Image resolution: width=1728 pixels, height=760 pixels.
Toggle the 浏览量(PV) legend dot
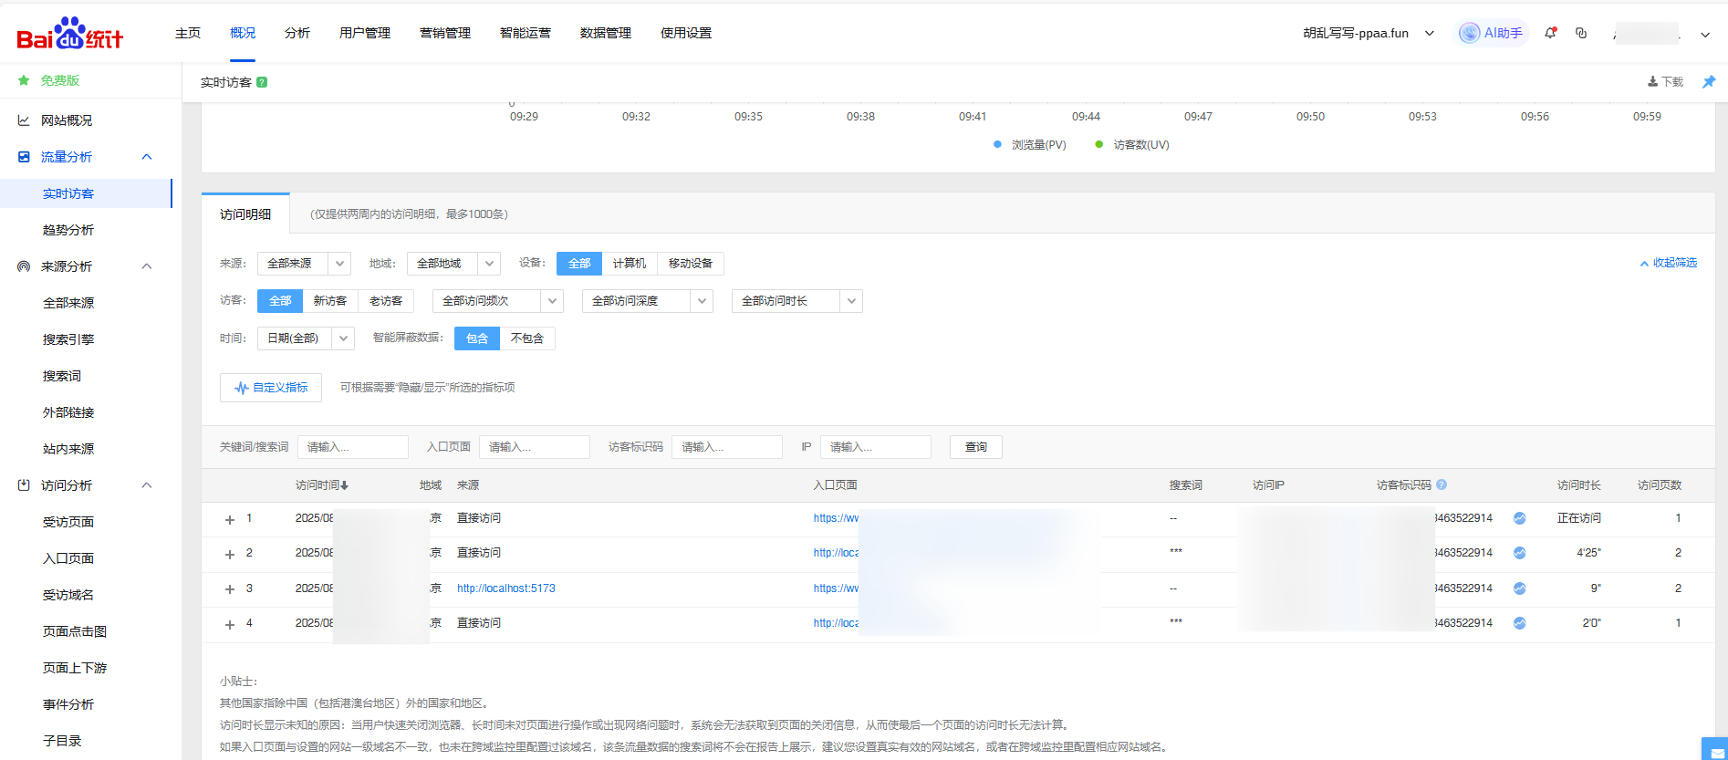click(x=997, y=144)
